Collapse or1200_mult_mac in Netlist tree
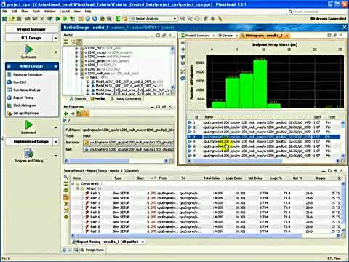The height and width of the screenshot is (262, 349). point(76,74)
